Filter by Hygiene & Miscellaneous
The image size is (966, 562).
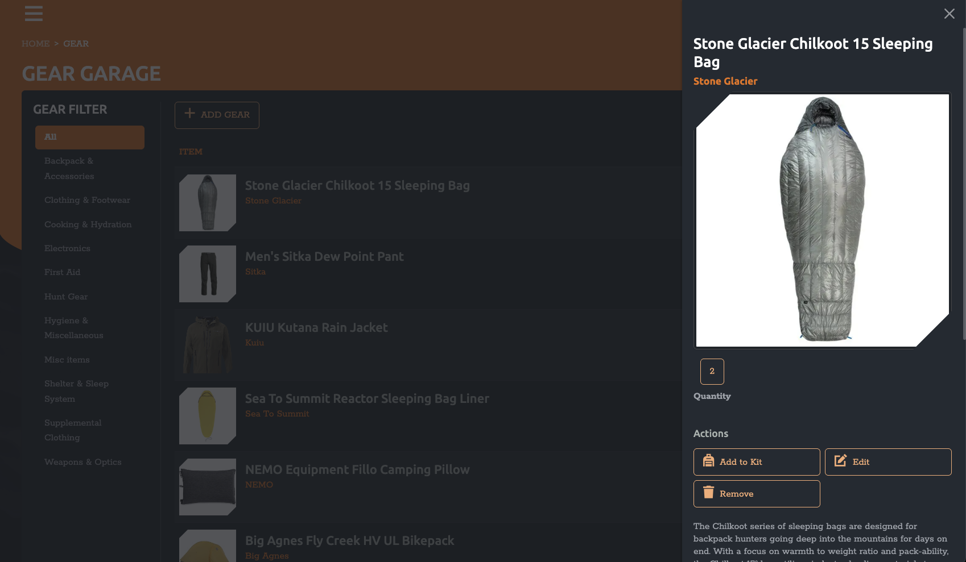[x=90, y=328]
